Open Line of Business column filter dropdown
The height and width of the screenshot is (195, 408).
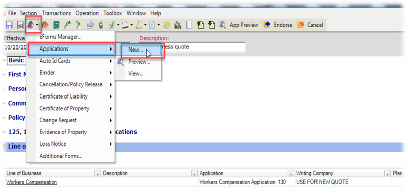[x=98, y=173]
